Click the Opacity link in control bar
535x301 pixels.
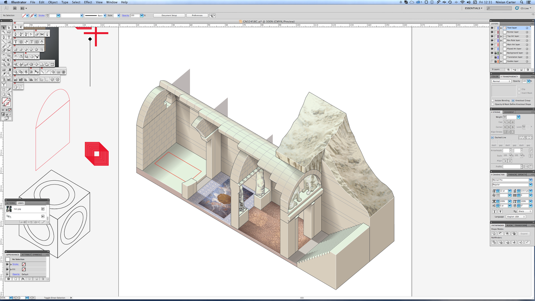click(125, 15)
